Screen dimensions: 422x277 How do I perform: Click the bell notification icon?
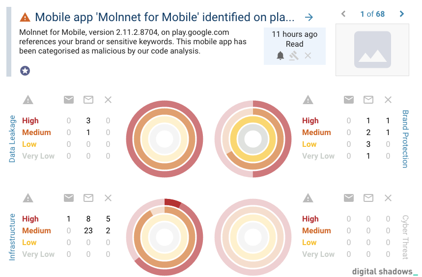(x=280, y=55)
